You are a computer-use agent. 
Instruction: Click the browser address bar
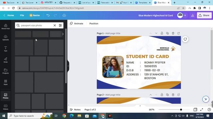97,8
